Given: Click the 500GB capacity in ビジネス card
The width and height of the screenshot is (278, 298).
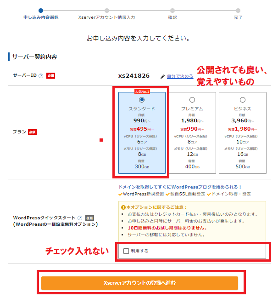Looking at the screenshot, I should point(243,166).
